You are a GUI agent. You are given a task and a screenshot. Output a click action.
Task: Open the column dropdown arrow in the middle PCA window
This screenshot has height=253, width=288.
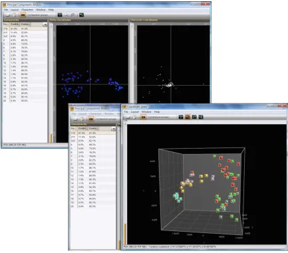click(x=113, y=129)
